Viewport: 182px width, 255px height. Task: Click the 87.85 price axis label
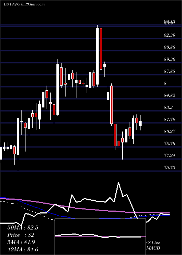[x=170, y=71]
